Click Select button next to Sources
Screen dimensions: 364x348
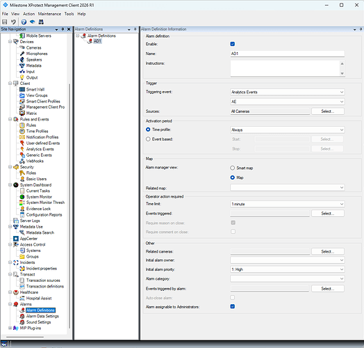[x=328, y=111]
